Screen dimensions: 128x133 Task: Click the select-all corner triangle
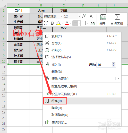click(x=5, y=5)
